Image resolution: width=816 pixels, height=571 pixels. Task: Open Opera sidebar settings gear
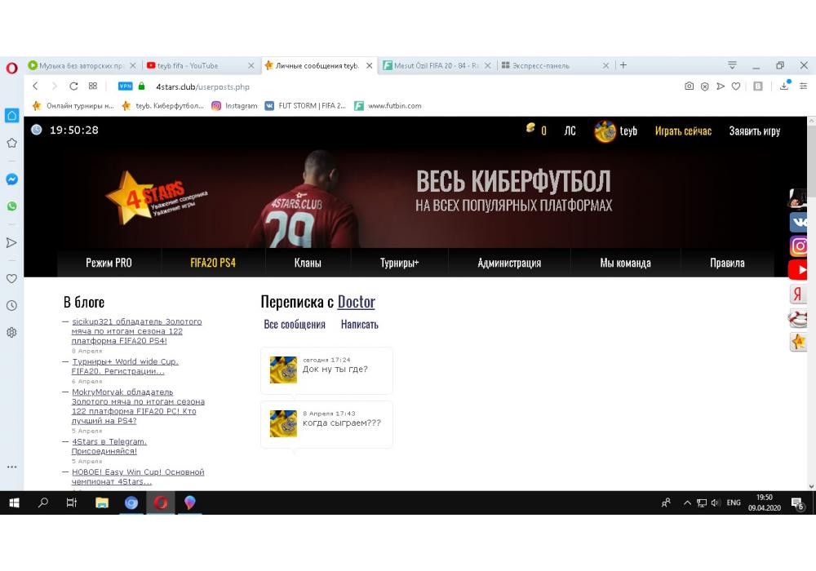tap(11, 333)
